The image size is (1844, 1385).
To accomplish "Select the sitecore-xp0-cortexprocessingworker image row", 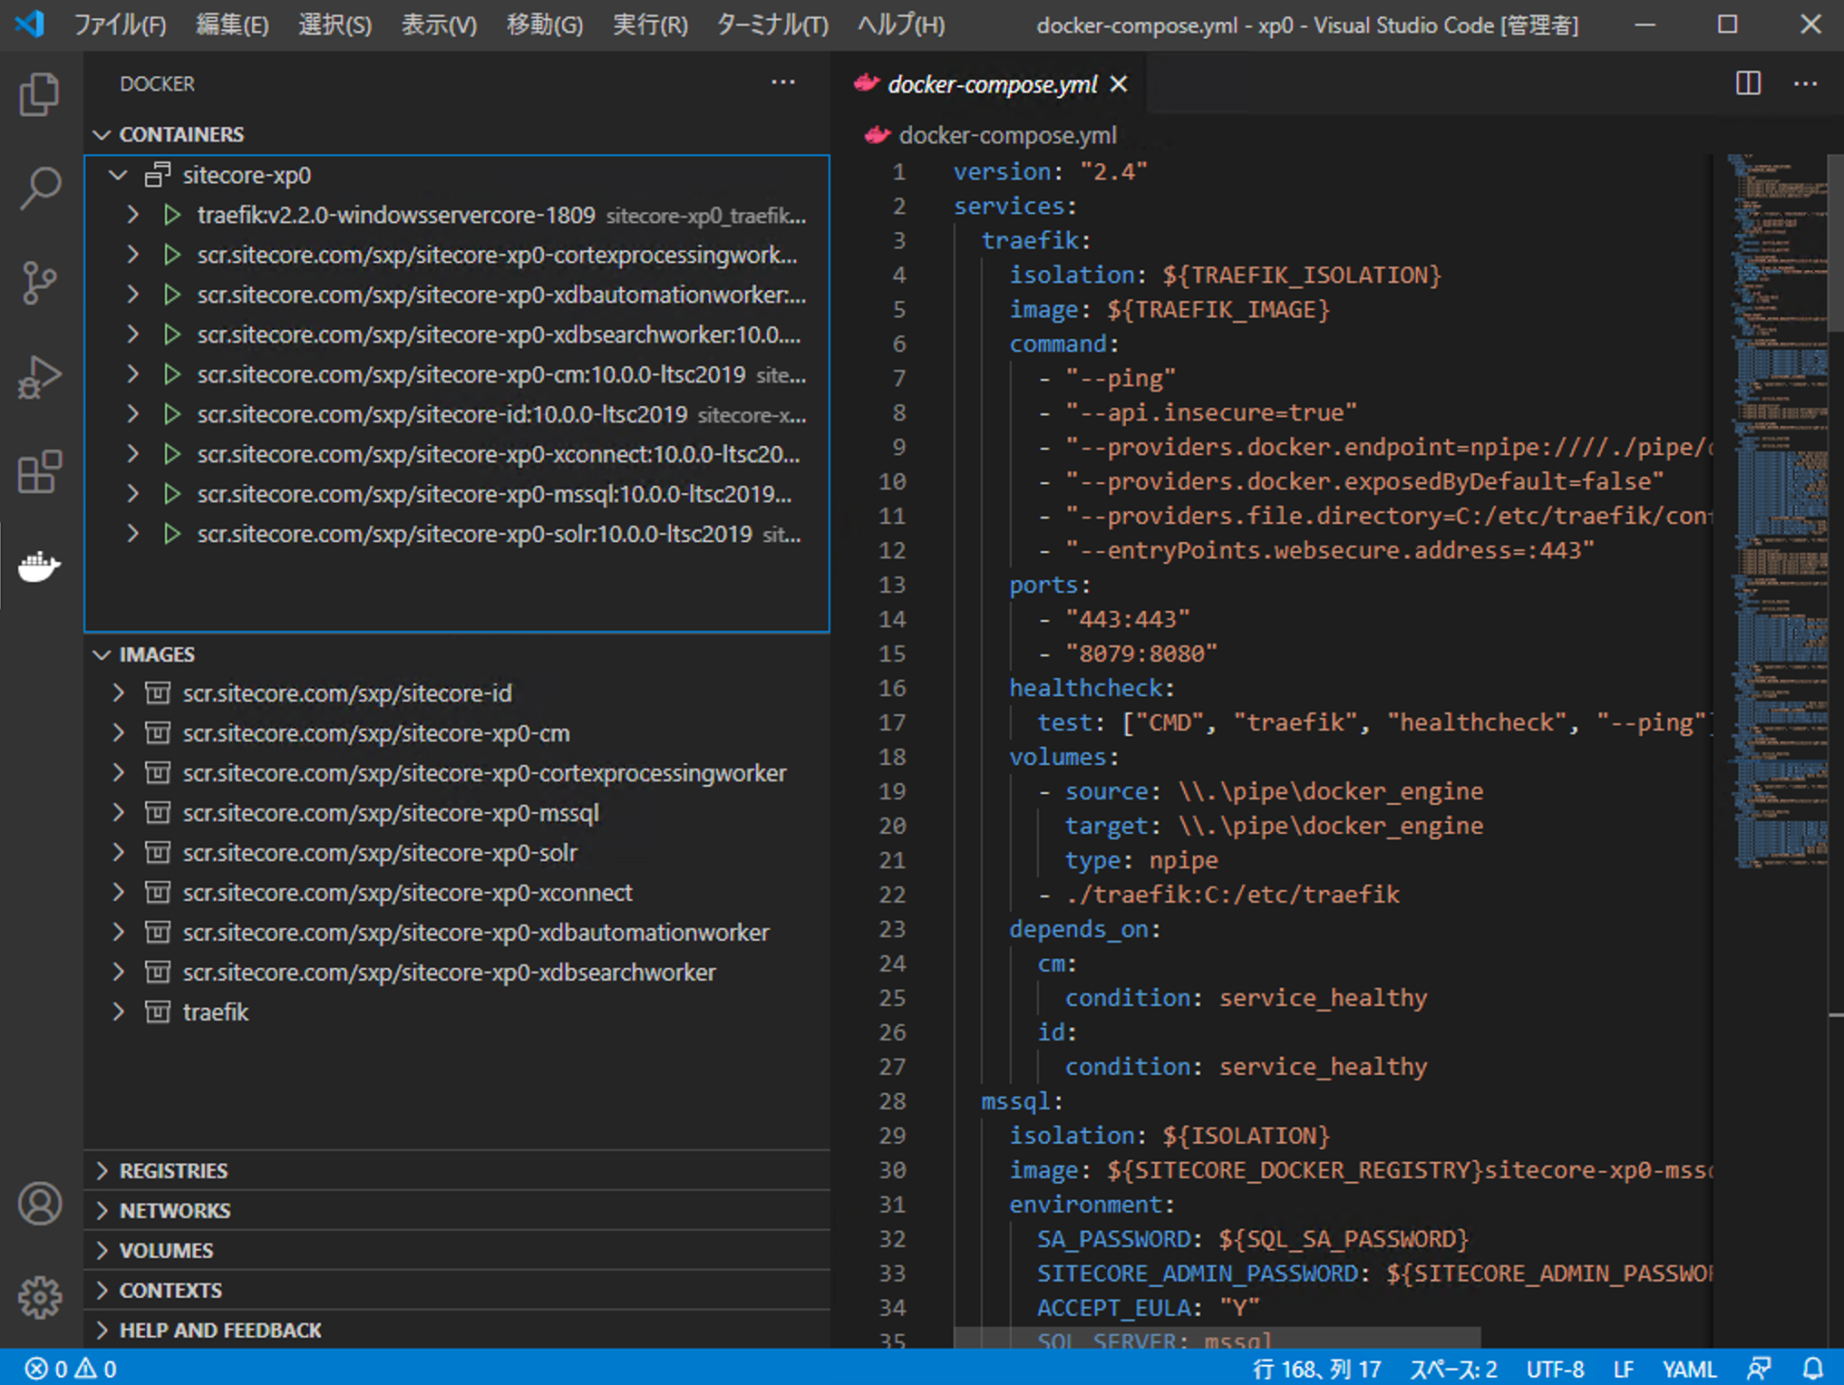I will click(457, 773).
